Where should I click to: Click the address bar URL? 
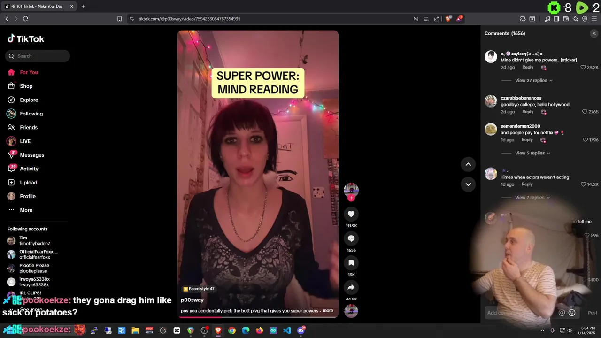coord(189,19)
